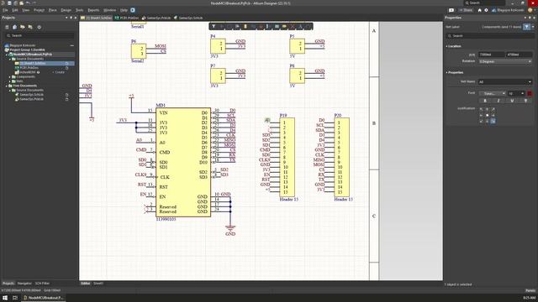Click the Place Sheet Symbol icon in the floating toolbar
This screenshot has width=538, height=302.
[277, 26]
